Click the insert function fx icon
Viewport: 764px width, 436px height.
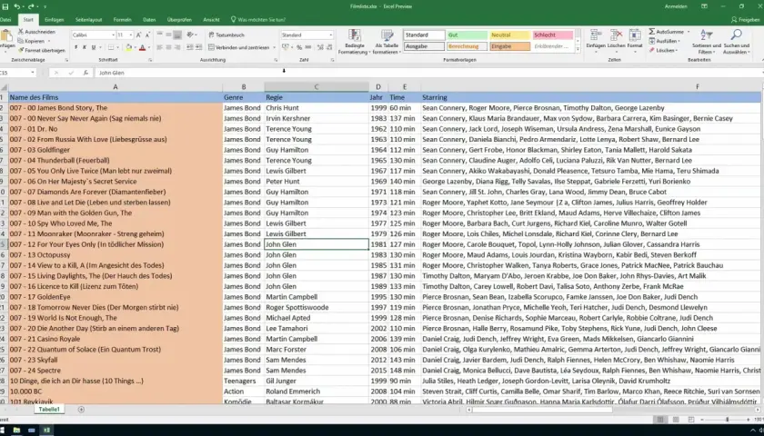pyautogui.click(x=85, y=73)
